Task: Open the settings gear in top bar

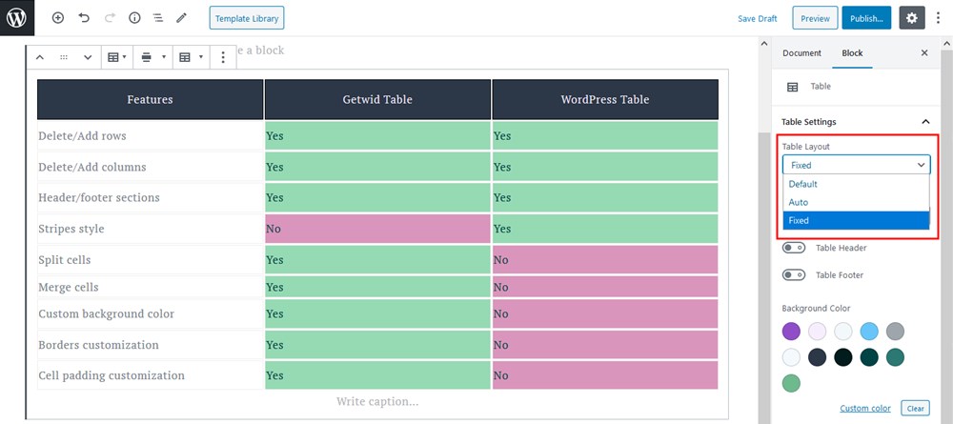Action: coord(912,18)
